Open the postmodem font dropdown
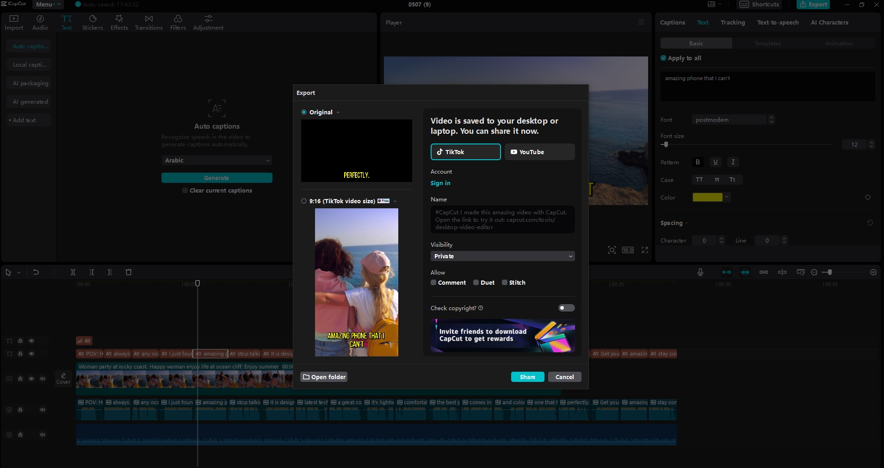Viewport: 884px width, 468px height. [x=731, y=119]
